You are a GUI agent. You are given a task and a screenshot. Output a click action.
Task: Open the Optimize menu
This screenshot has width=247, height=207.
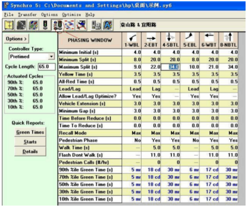pos(71,15)
